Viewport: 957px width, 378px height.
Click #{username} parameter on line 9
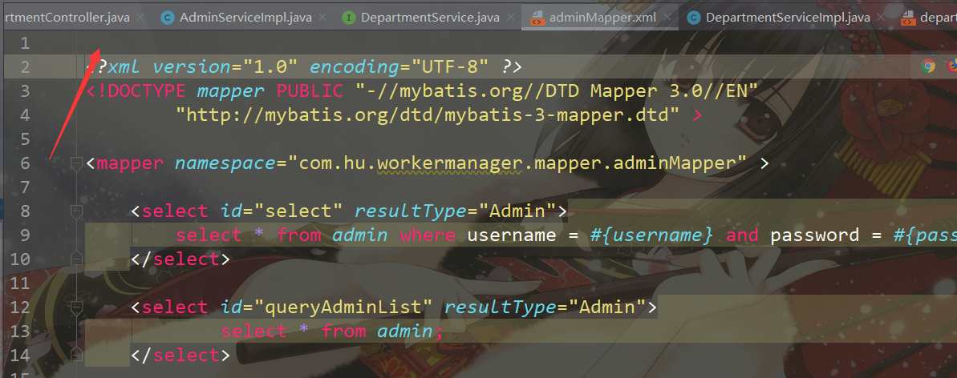pos(651,235)
